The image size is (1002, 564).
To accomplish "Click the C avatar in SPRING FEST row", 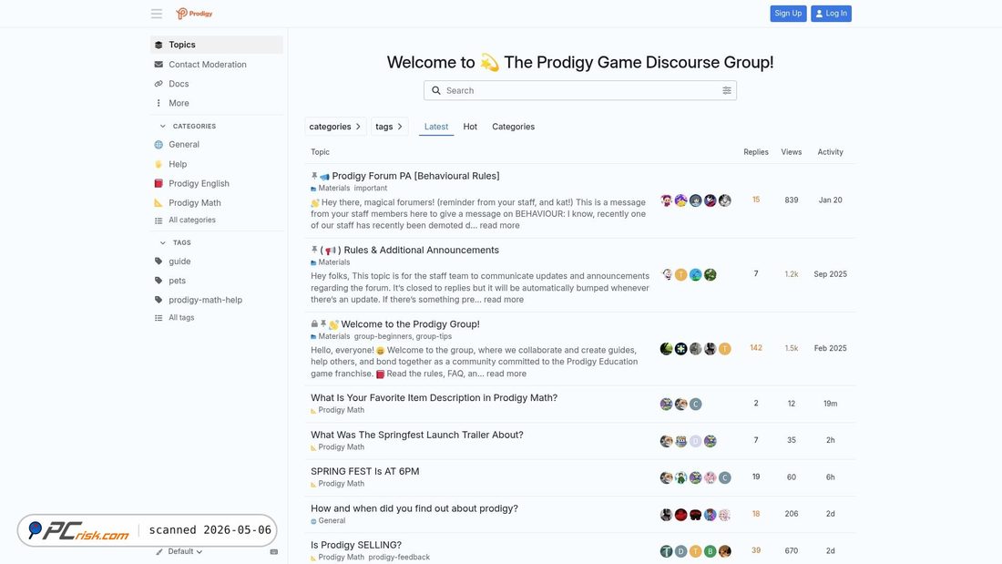I will tap(725, 477).
